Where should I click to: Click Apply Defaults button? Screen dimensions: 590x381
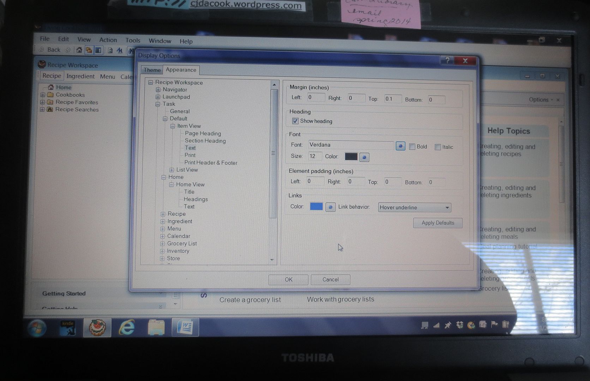pyautogui.click(x=438, y=223)
